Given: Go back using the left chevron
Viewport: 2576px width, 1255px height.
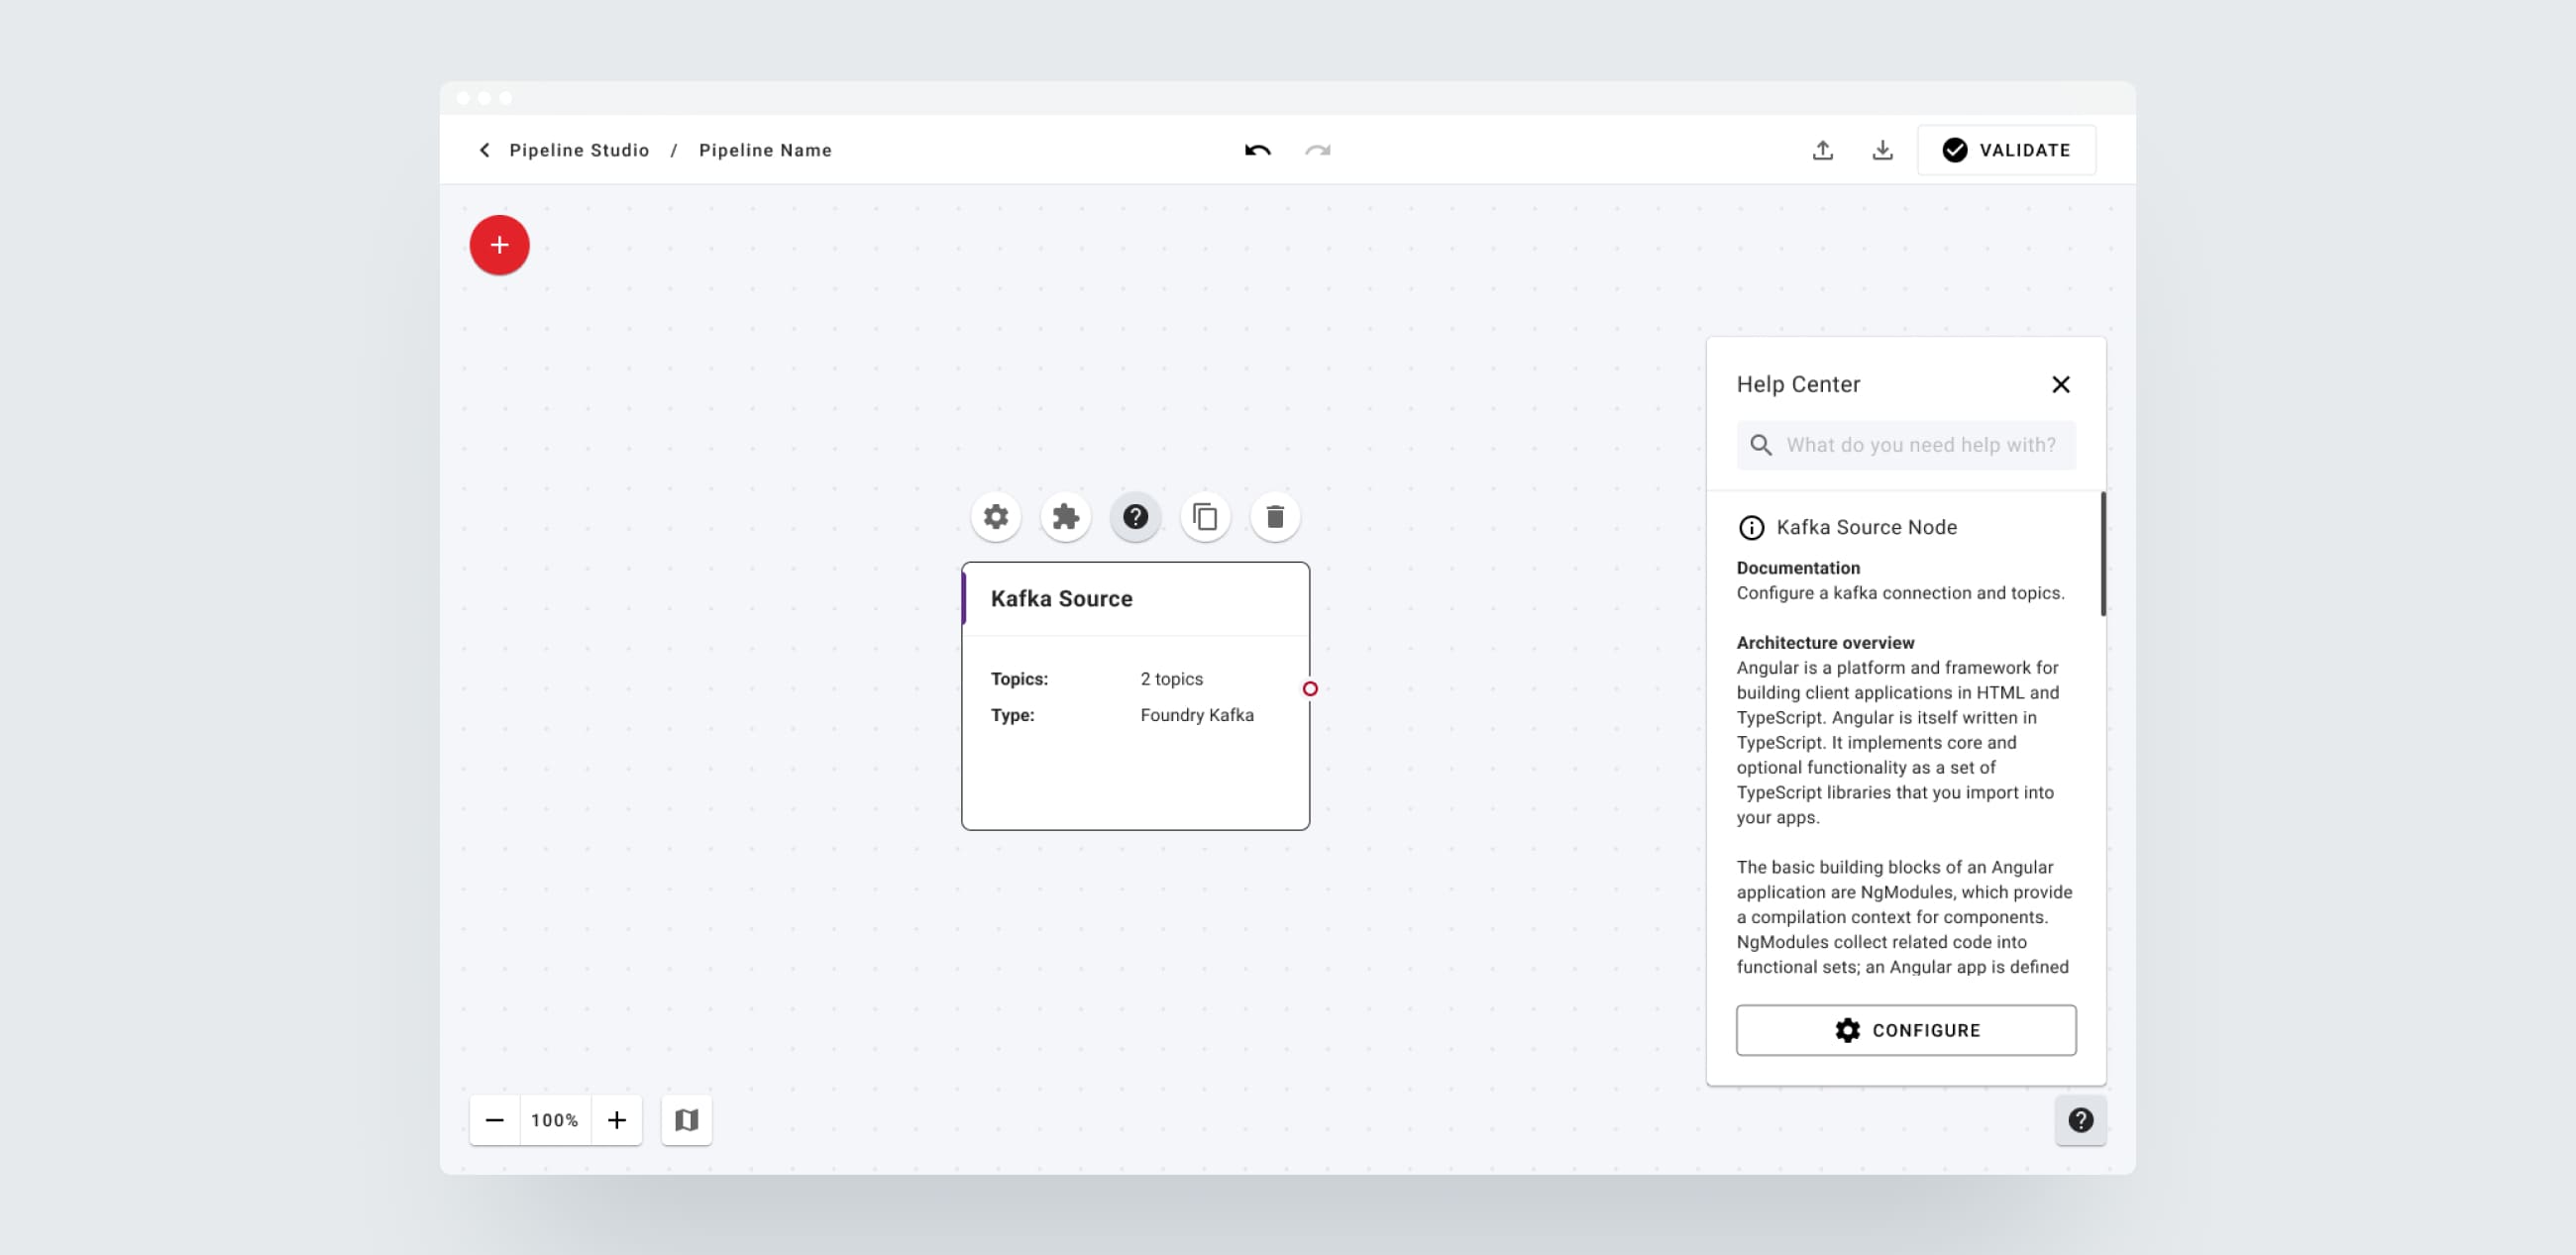Looking at the screenshot, I should [484, 150].
